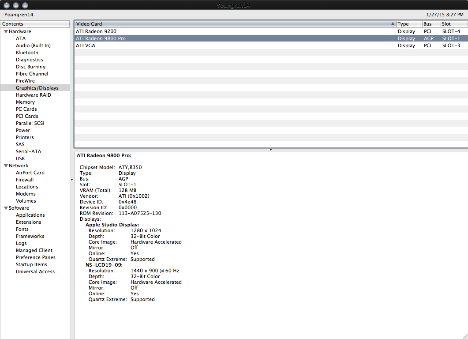Click the sidebar vertical splitter handle
468x339 pixels.
[72, 180]
